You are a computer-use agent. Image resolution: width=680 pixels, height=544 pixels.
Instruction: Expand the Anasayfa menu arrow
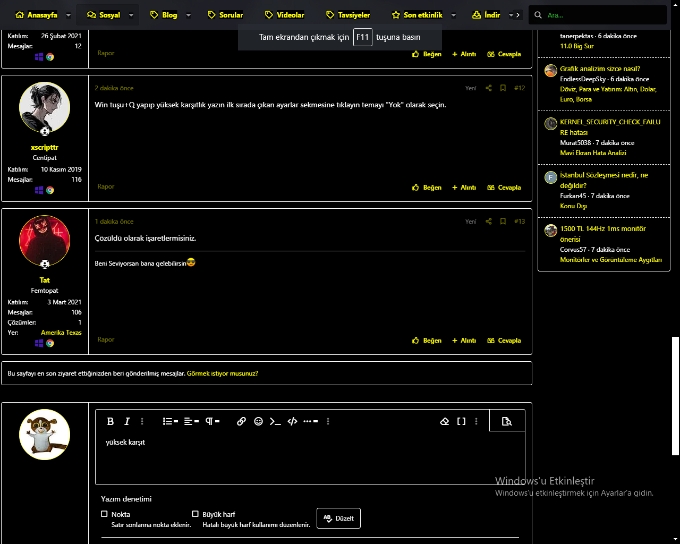69,15
